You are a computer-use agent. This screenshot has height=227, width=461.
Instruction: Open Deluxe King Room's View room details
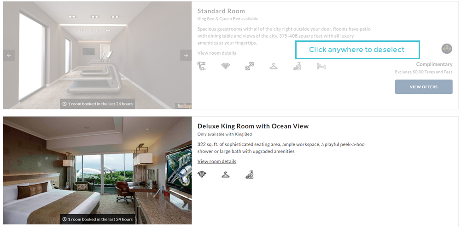tap(216, 161)
